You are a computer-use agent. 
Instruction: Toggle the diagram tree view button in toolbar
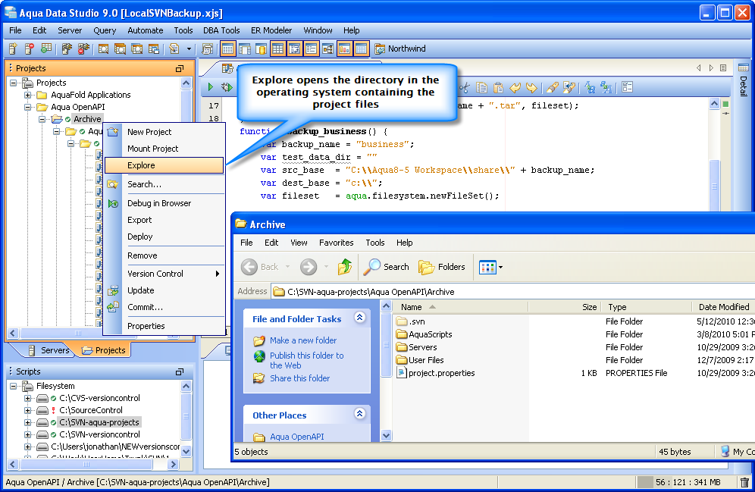coord(328,49)
